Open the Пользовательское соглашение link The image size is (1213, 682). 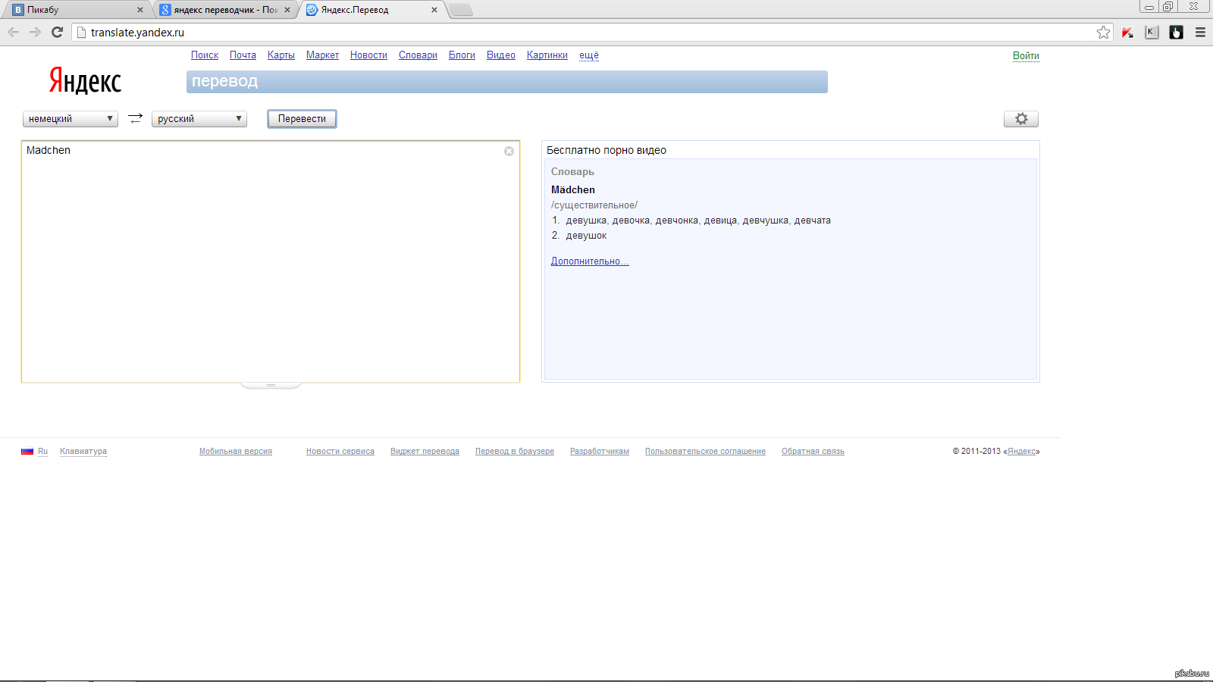pos(705,451)
